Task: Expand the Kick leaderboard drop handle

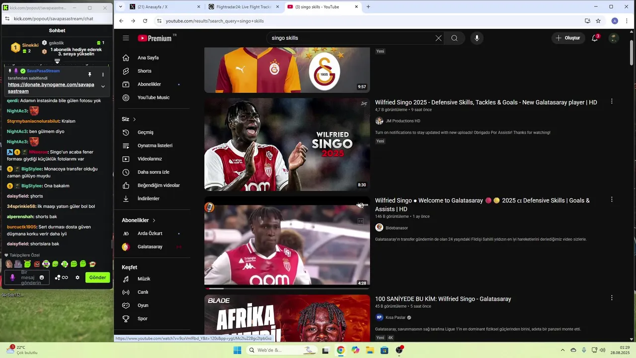Action: pyautogui.click(x=57, y=61)
